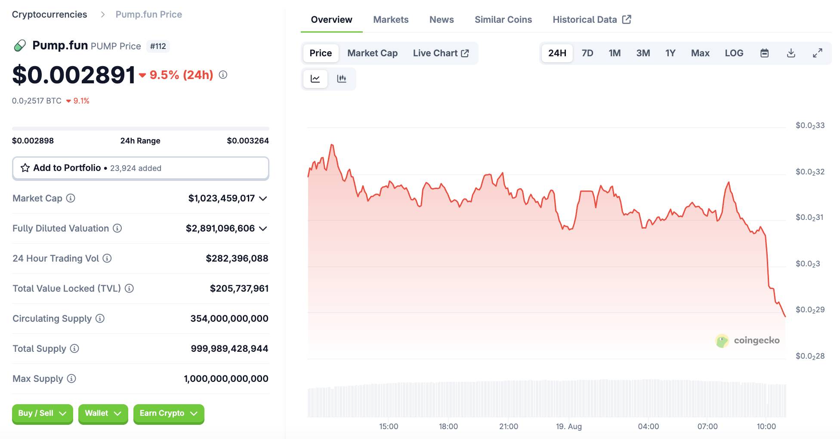Click external link icon beside Live Chart
Viewport: 840px width, 439px height.
tap(465, 53)
